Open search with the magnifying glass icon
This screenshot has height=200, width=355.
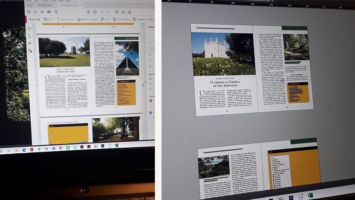point(55,12)
